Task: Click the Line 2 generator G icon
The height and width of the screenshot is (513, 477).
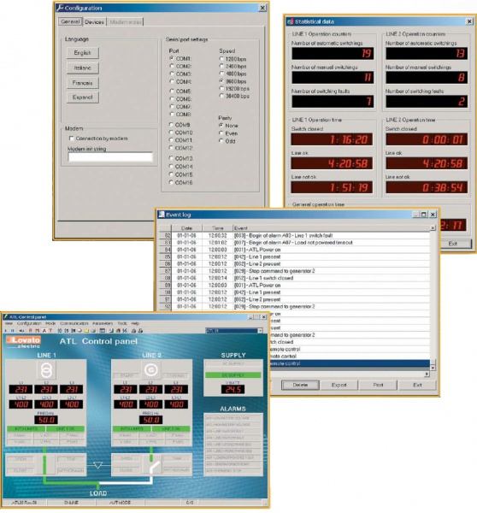Action: click(151, 369)
